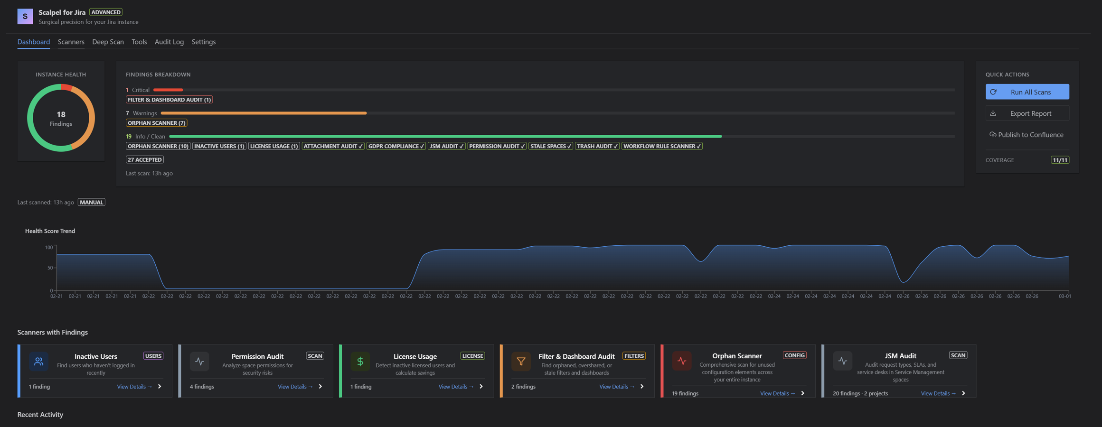
Task: Click the Inactive Users people icon
Action: tap(38, 362)
